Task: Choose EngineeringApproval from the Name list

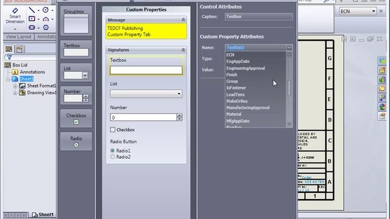Action: click(x=256, y=68)
